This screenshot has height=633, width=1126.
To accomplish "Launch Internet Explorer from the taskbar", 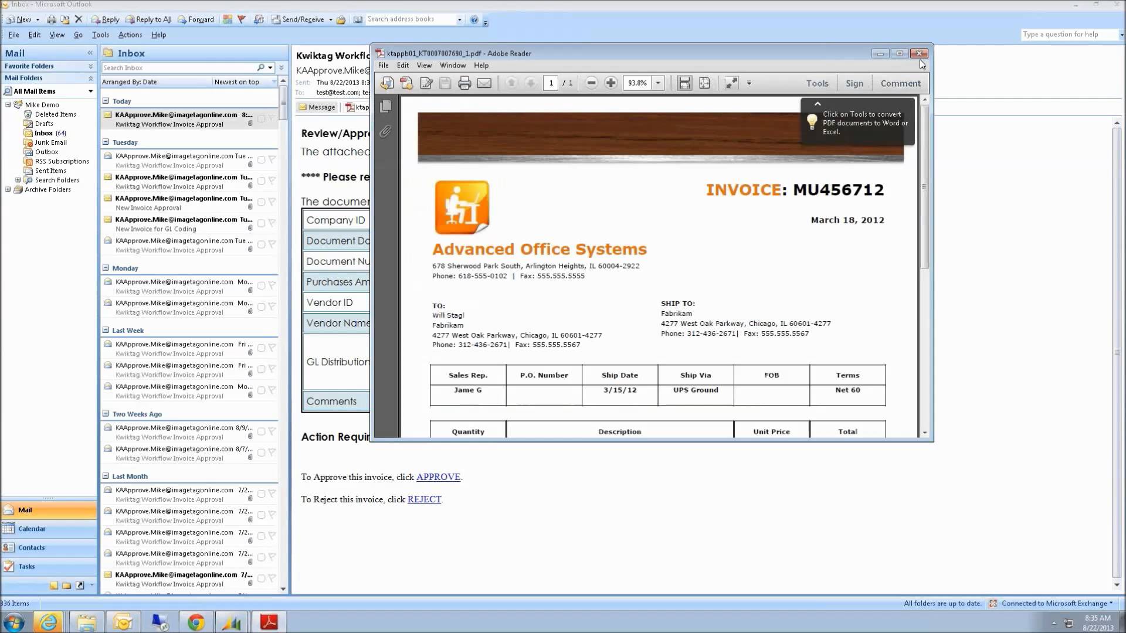I will coord(48,622).
